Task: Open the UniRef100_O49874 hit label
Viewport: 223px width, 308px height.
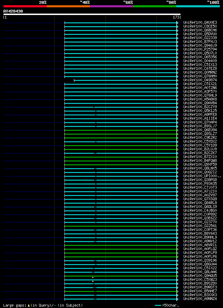Action: [200, 80]
